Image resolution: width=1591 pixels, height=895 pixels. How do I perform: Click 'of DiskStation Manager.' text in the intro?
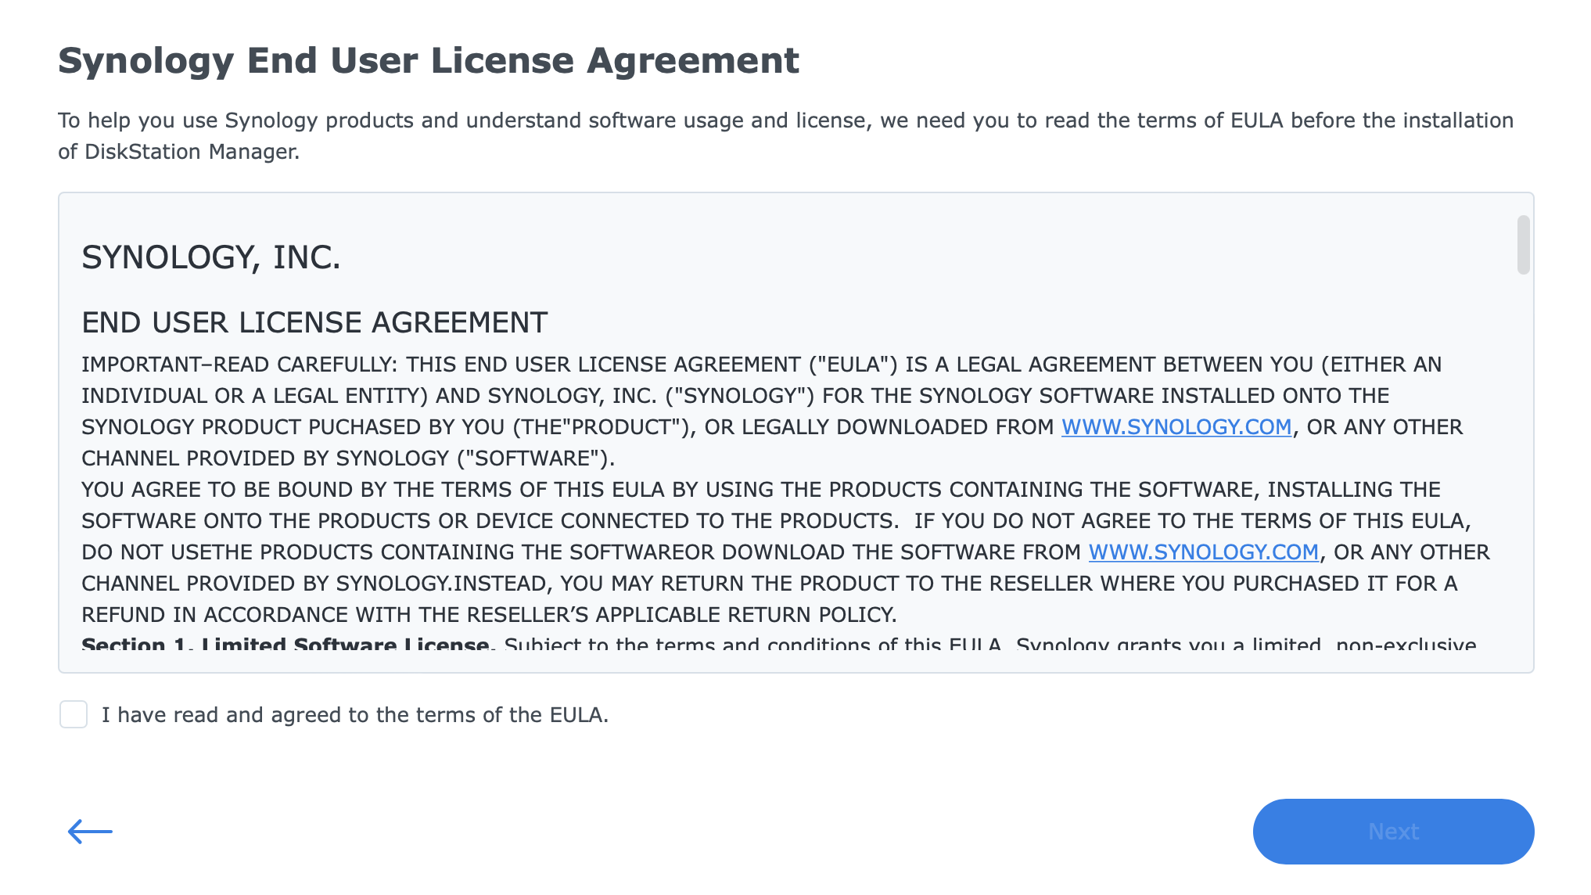(x=178, y=152)
